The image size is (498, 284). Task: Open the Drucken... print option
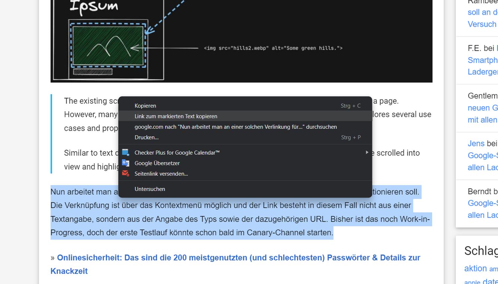tap(146, 137)
